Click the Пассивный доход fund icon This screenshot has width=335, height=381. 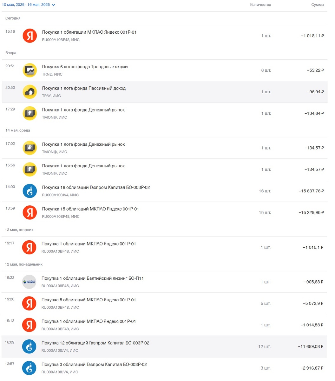(x=30, y=92)
